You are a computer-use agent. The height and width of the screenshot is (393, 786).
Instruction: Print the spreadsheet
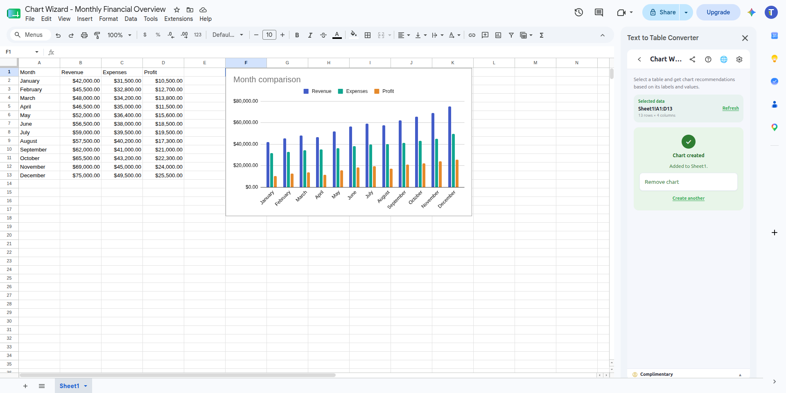pyautogui.click(x=84, y=35)
